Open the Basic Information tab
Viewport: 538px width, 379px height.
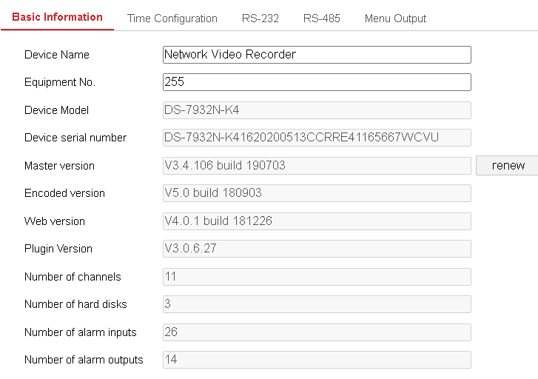click(x=57, y=17)
